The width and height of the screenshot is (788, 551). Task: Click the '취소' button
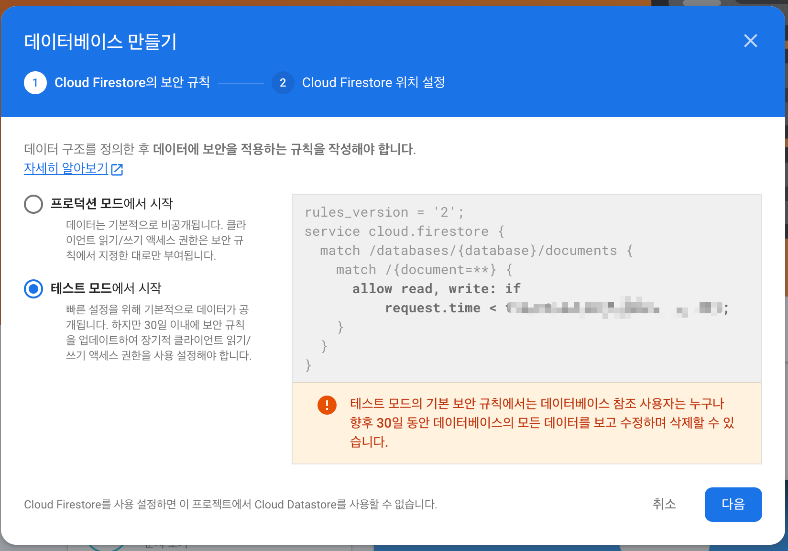tap(664, 504)
